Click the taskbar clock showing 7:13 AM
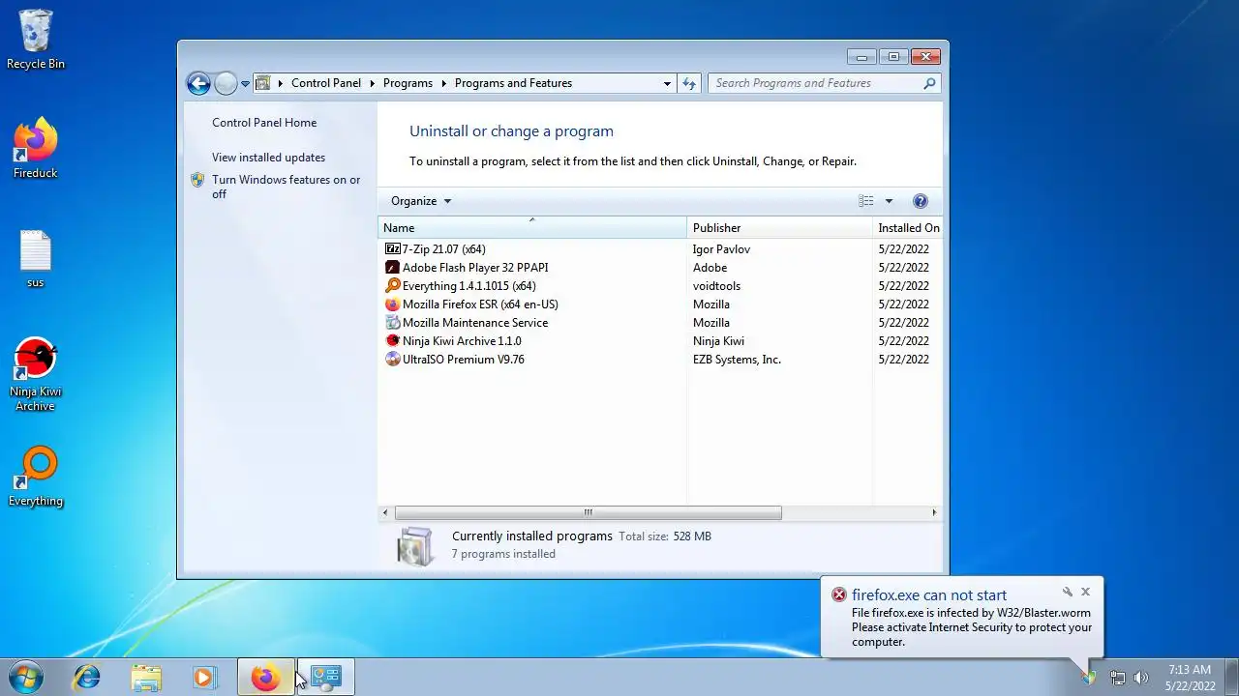 click(1190, 678)
